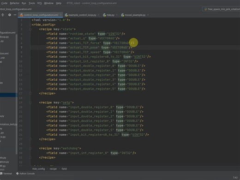Click line number 7 in the gutter

coord(21,48)
